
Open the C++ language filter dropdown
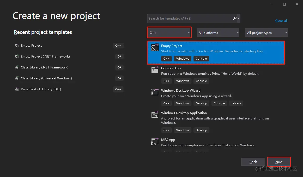[x=169, y=33]
